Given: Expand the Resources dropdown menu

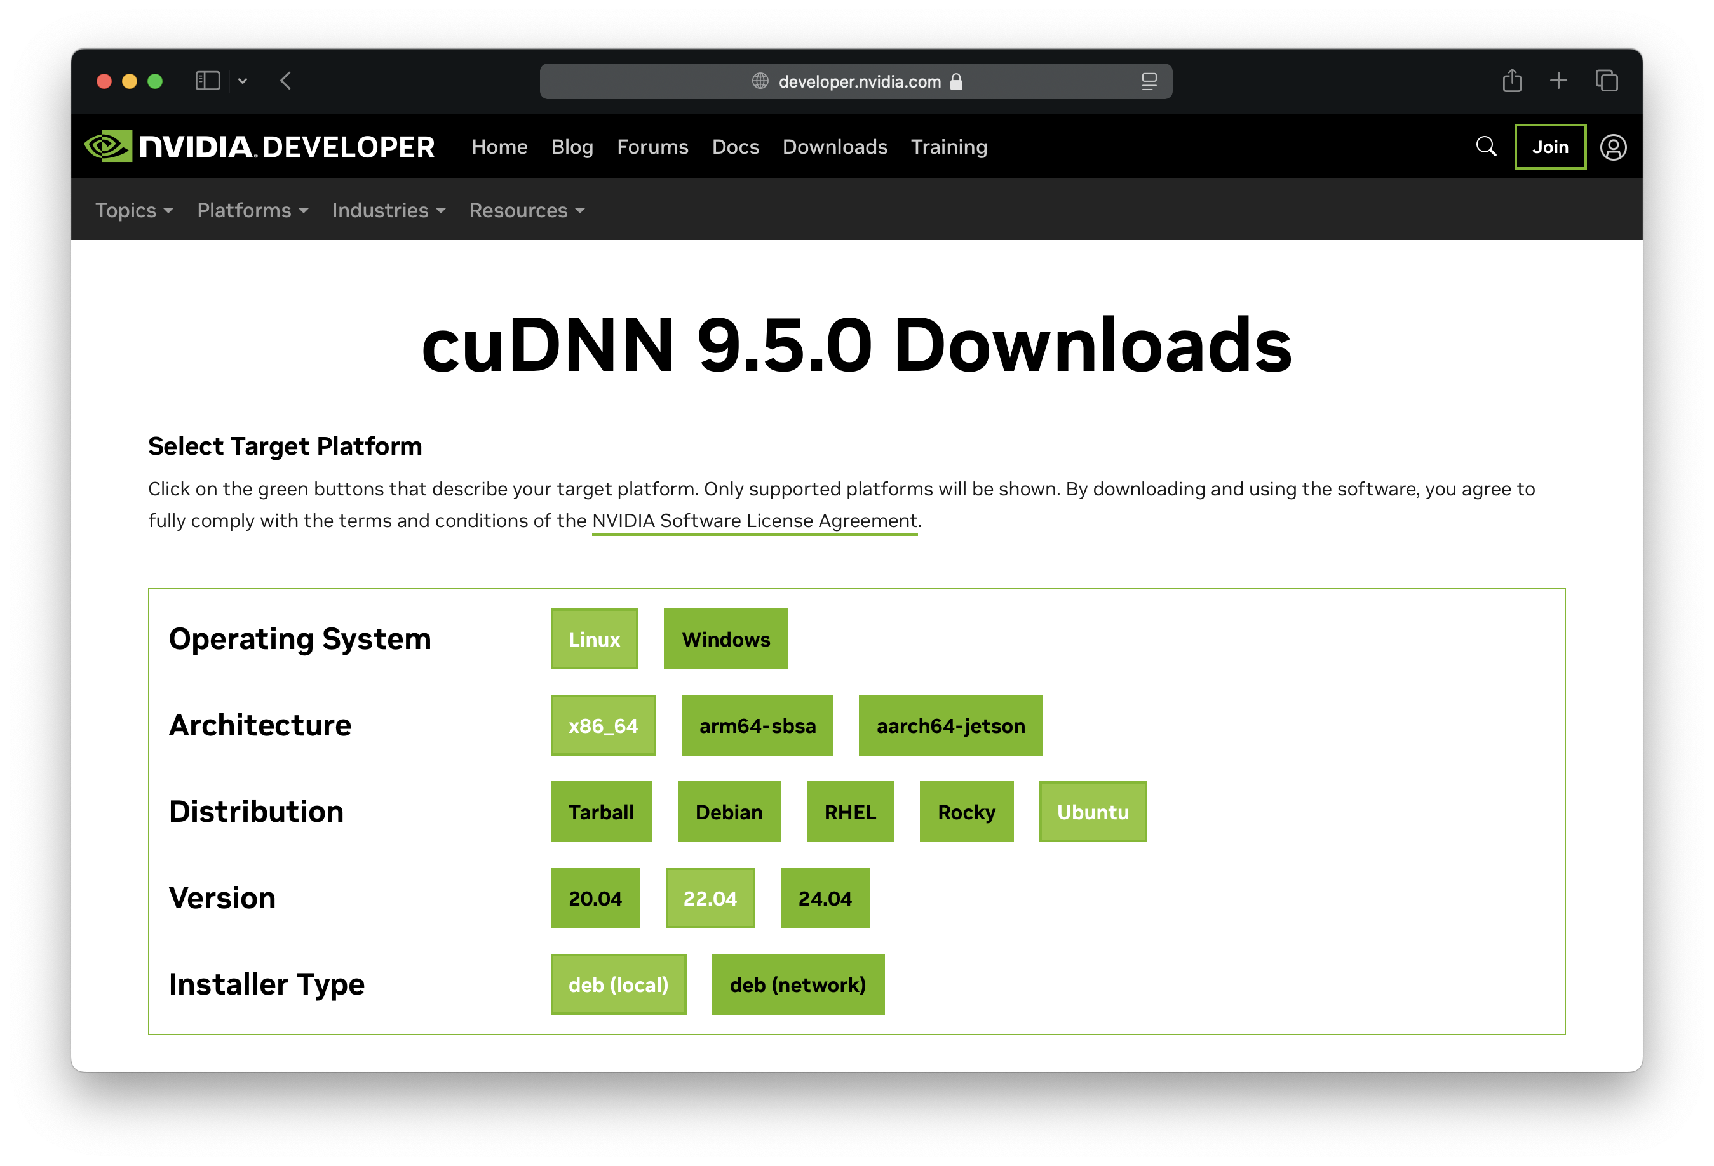Looking at the screenshot, I should (x=527, y=210).
